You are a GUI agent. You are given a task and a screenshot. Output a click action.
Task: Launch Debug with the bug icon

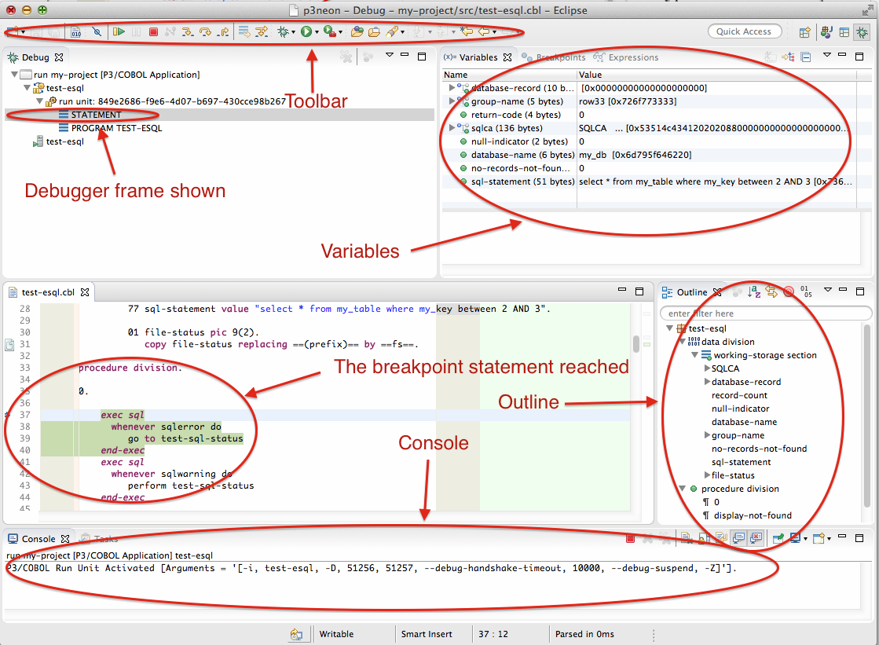click(x=283, y=32)
